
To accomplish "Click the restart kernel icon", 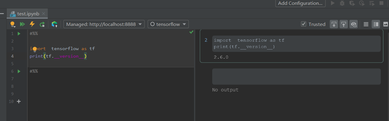I will click(42, 24).
